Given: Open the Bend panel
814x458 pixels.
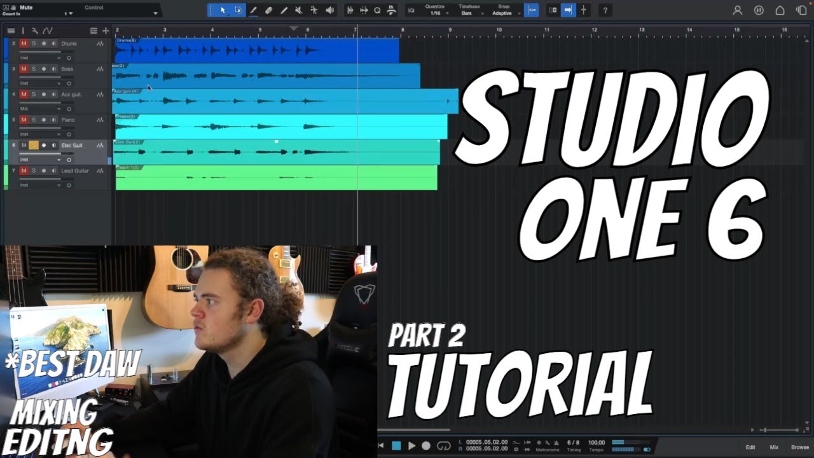Looking at the screenshot, I should [x=364, y=10].
